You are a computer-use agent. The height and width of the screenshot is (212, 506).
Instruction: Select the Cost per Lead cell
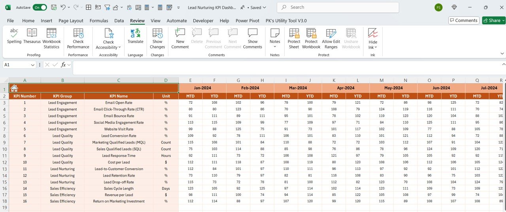[x=119, y=162]
